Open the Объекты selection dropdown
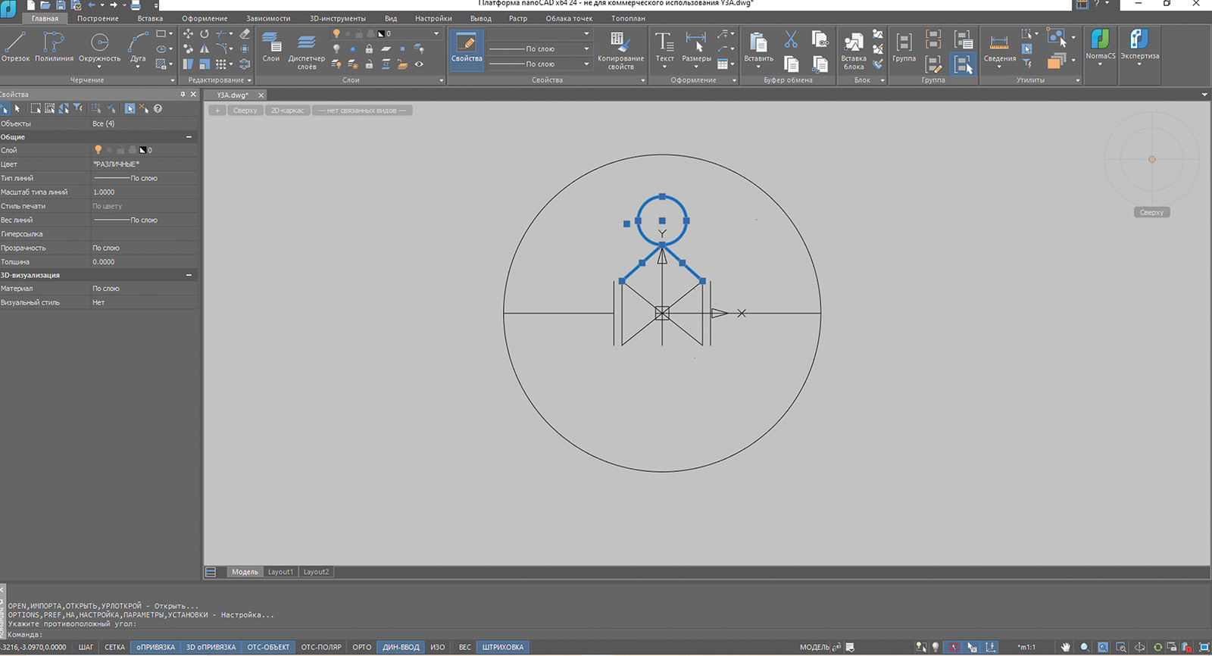The width and height of the screenshot is (1212, 656). coord(144,123)
